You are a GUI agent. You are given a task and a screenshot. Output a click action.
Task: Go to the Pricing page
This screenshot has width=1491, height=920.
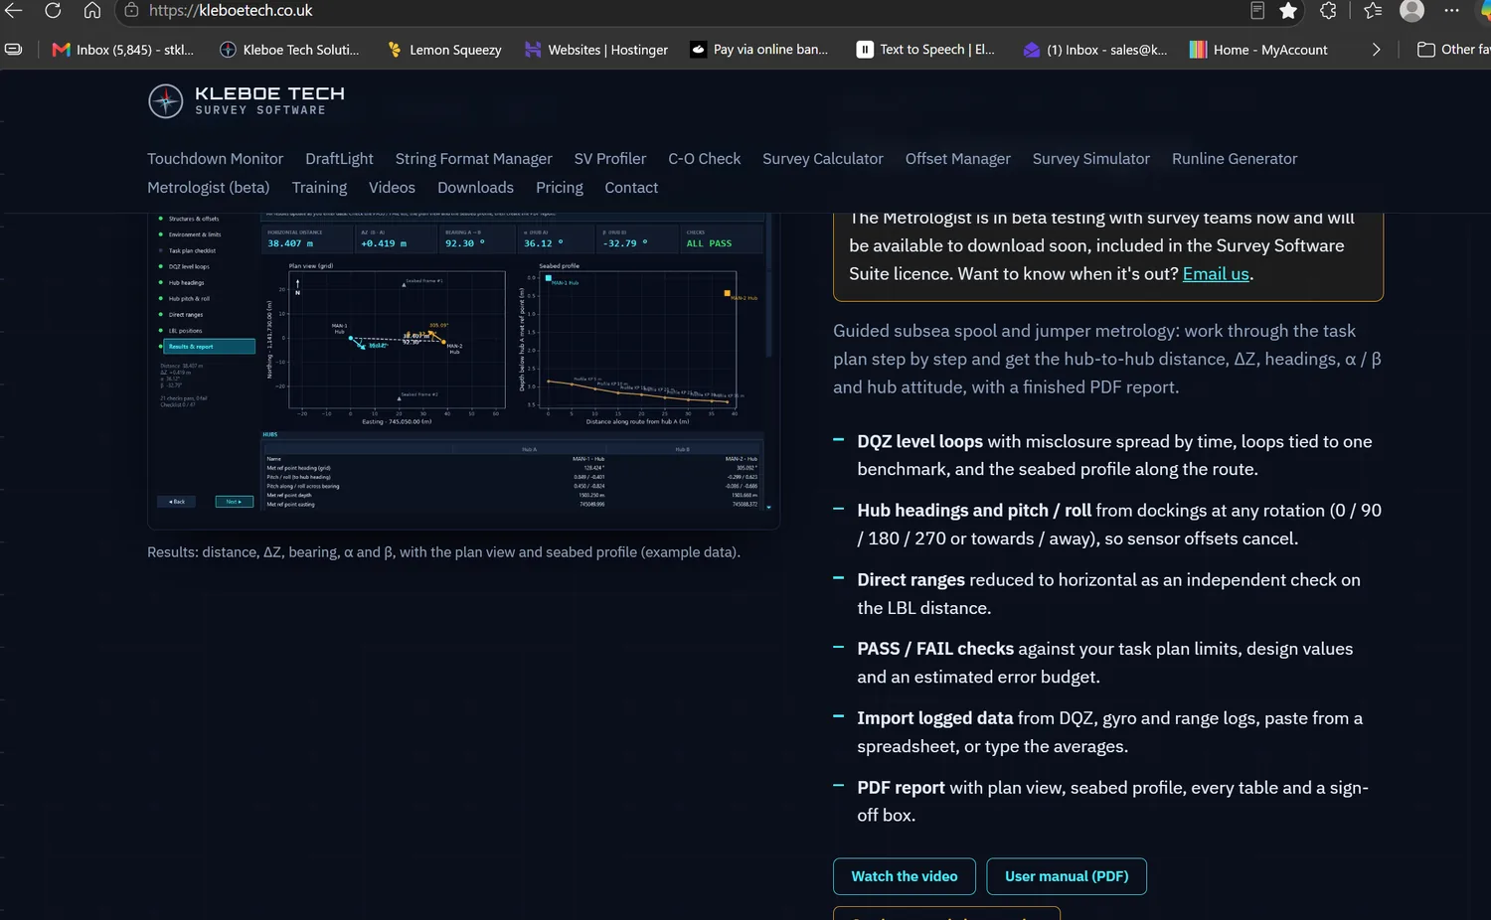pos(560,188)
